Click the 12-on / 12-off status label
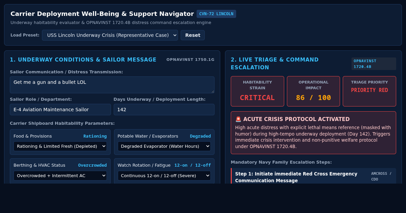The width and height of the screenshot is (406, 213). (193, 165)
